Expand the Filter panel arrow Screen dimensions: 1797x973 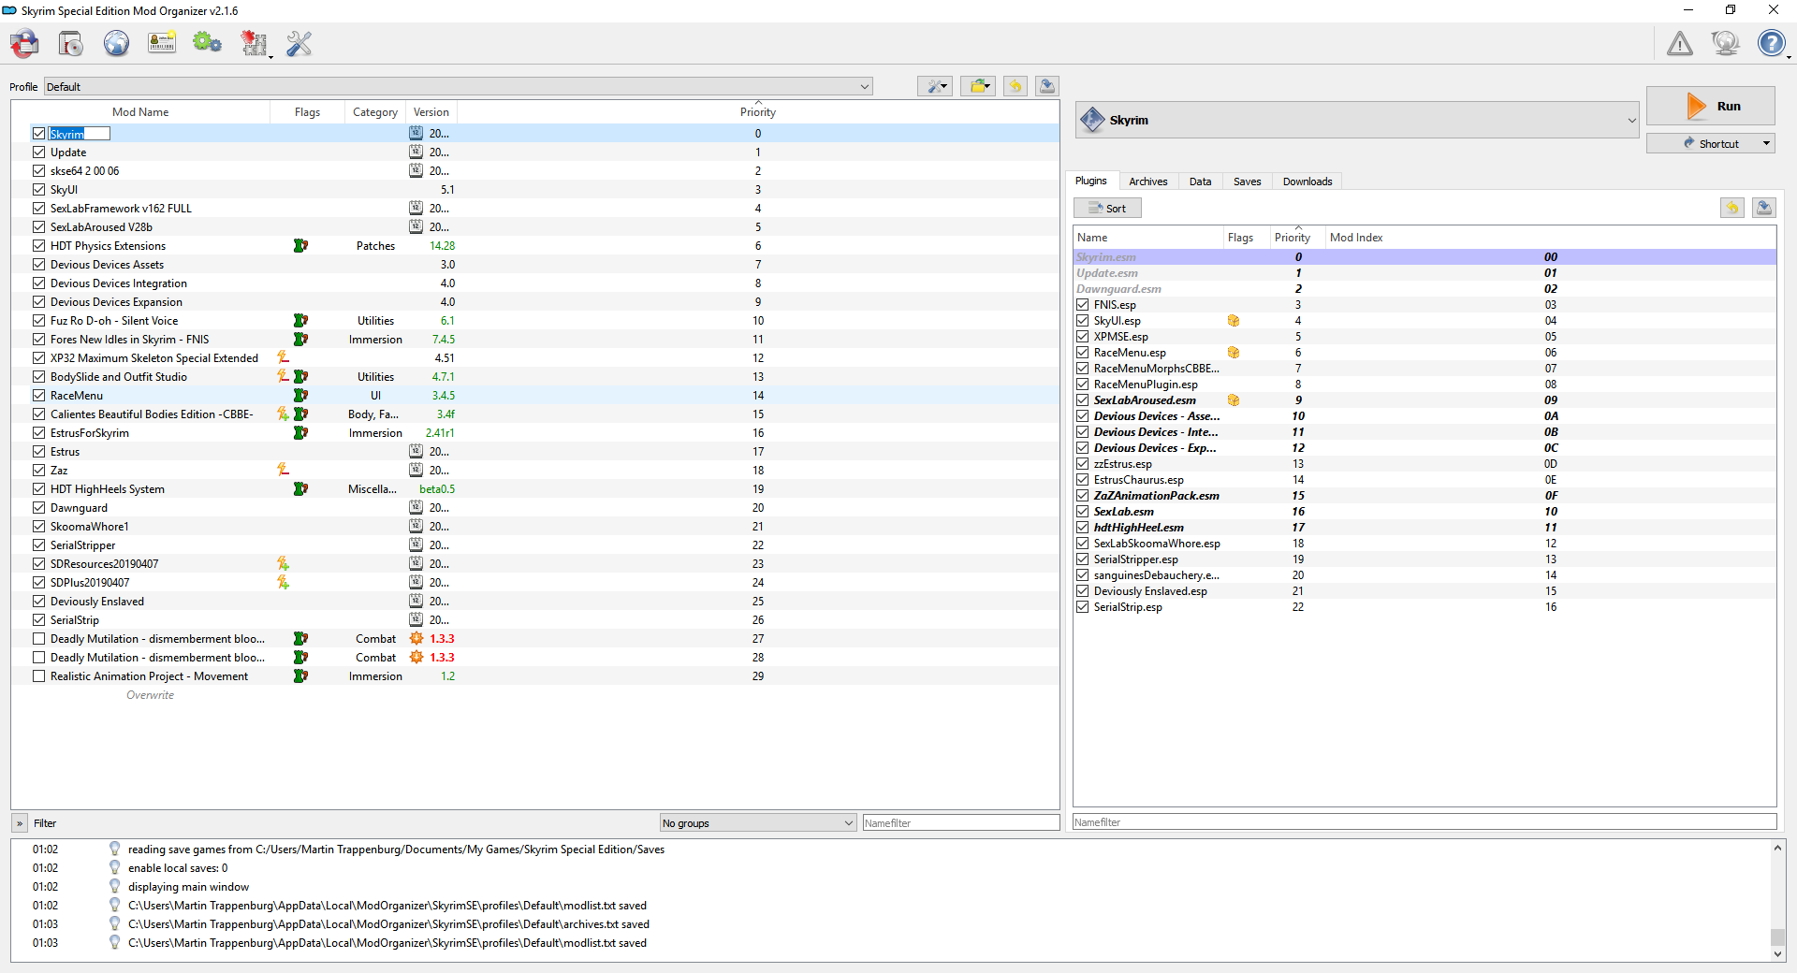(x=20, y=823)
